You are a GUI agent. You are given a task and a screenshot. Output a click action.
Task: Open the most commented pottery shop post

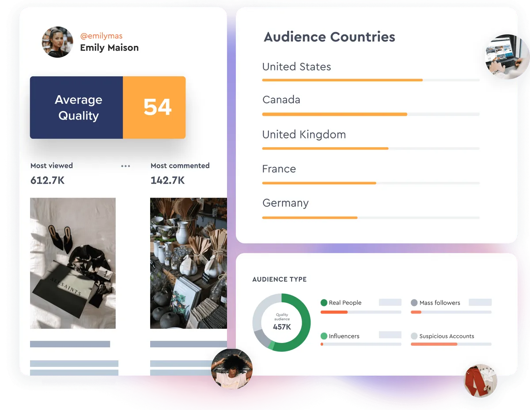[189, 263]
